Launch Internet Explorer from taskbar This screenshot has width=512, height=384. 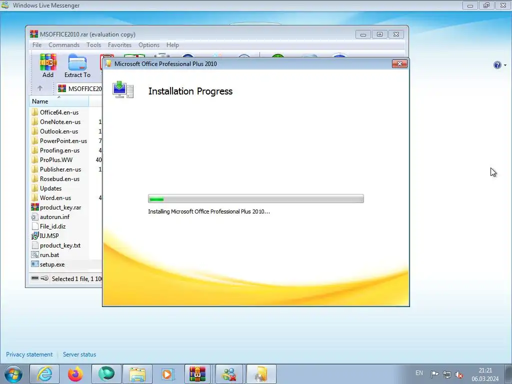pyautogui.click(x=44, y=374)
